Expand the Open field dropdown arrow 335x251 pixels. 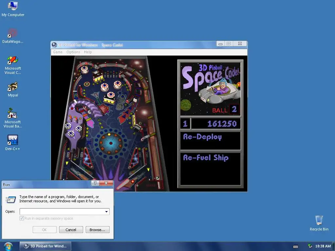pos(106,211)
